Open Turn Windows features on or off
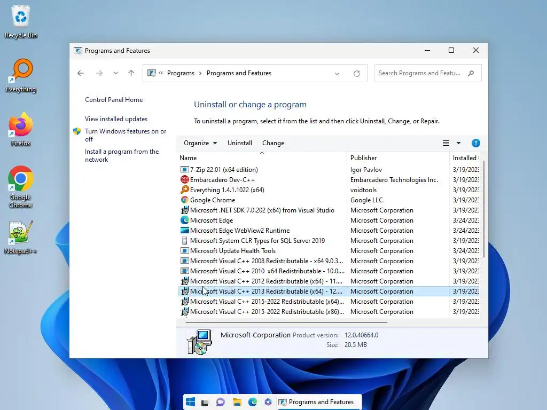The height and width of the screenshot is (410, 547). coord(125,135)
